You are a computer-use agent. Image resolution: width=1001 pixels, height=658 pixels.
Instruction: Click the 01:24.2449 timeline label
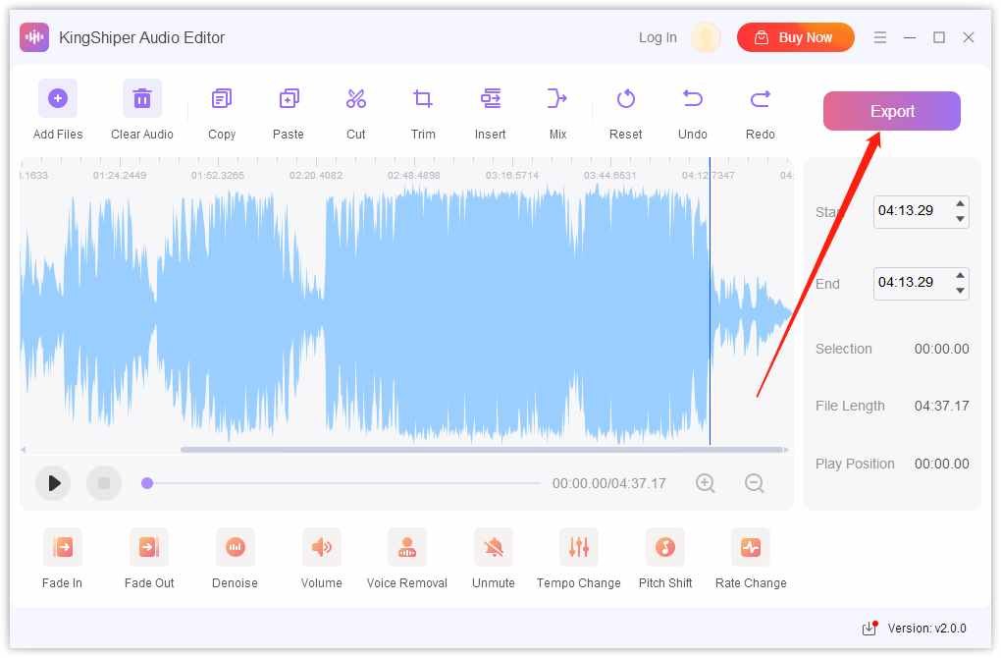(120, 175)
